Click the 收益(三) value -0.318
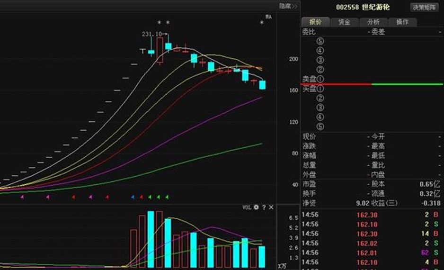 pos(430,203)
